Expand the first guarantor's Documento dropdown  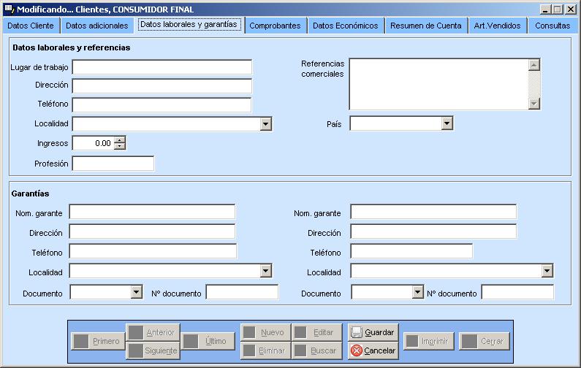point(137,292)
